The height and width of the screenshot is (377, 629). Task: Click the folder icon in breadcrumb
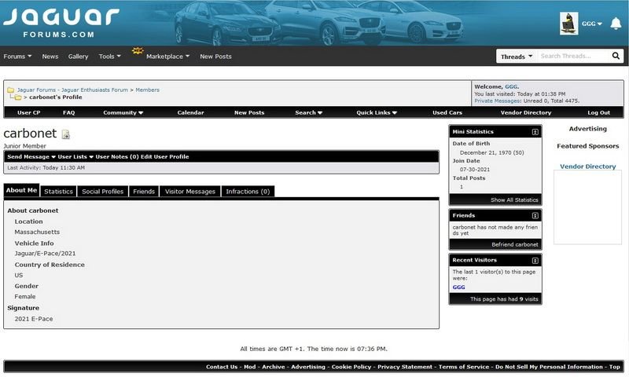point(11,90)
